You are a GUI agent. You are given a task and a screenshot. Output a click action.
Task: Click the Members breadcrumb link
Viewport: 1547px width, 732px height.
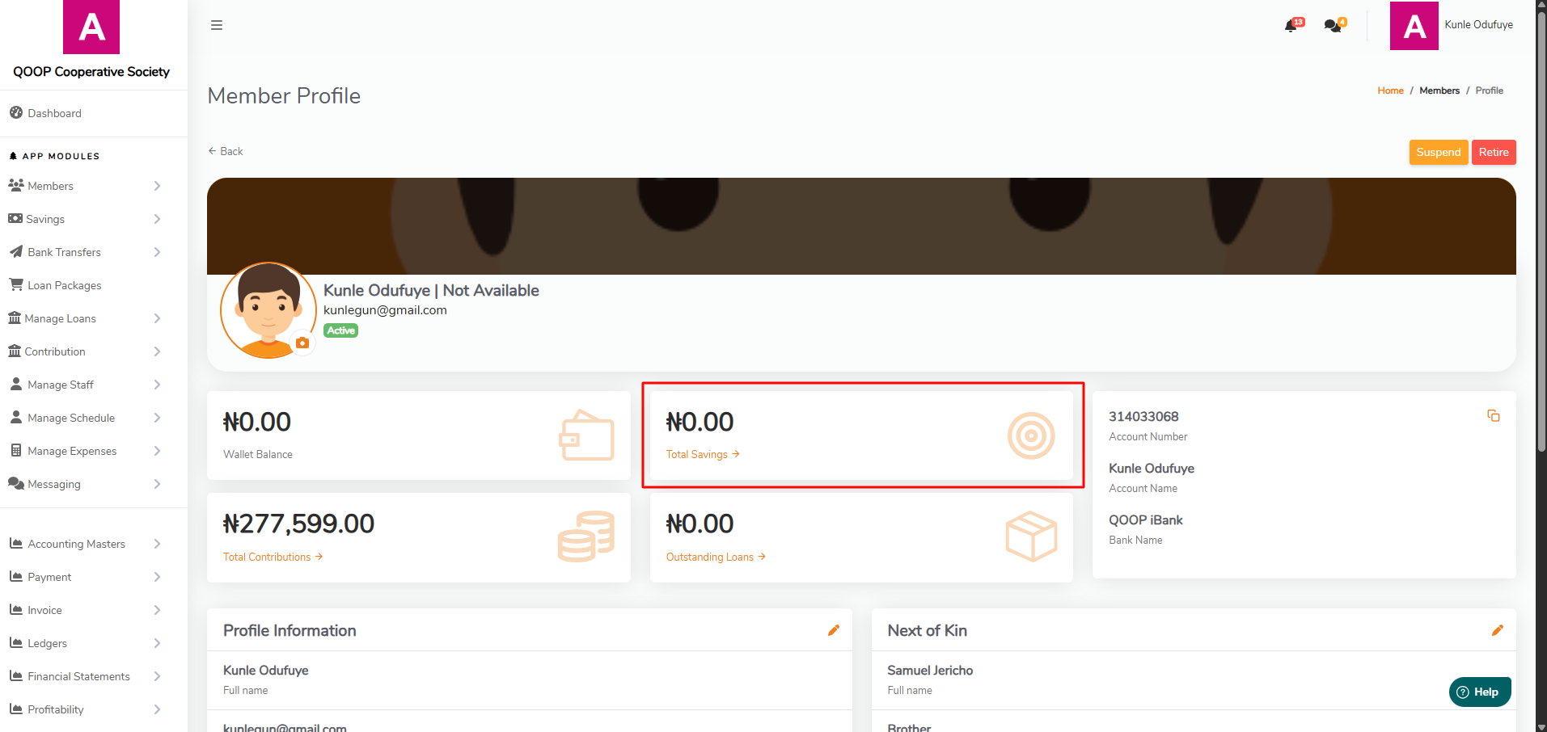[1439, 90]
